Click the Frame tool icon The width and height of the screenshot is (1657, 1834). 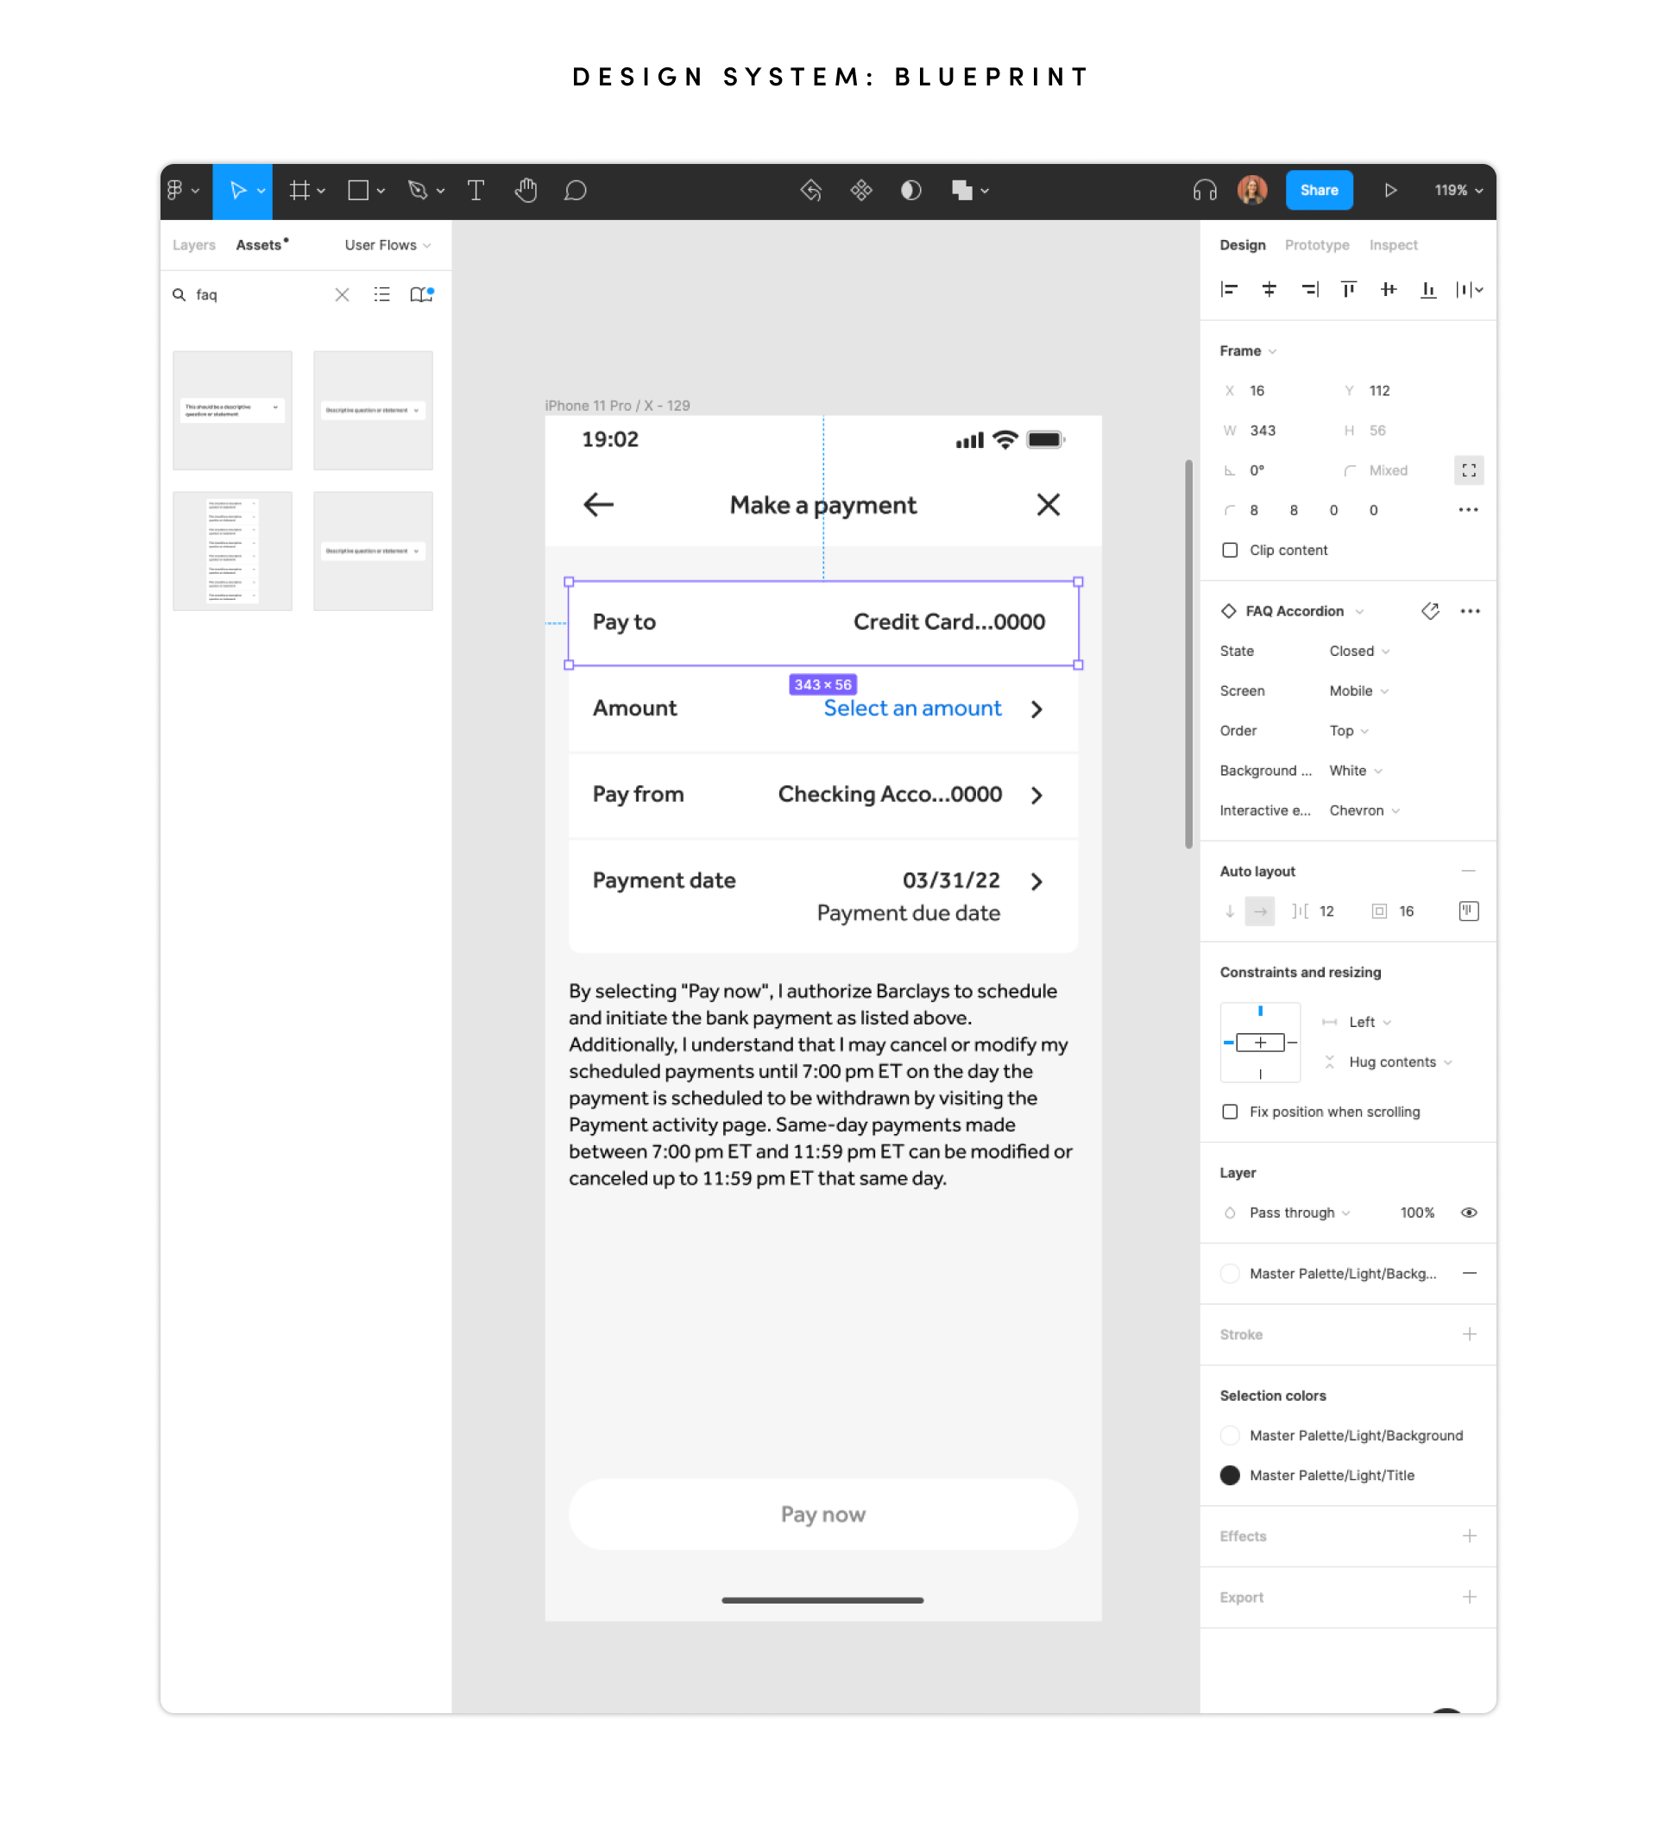click(299, 190)
